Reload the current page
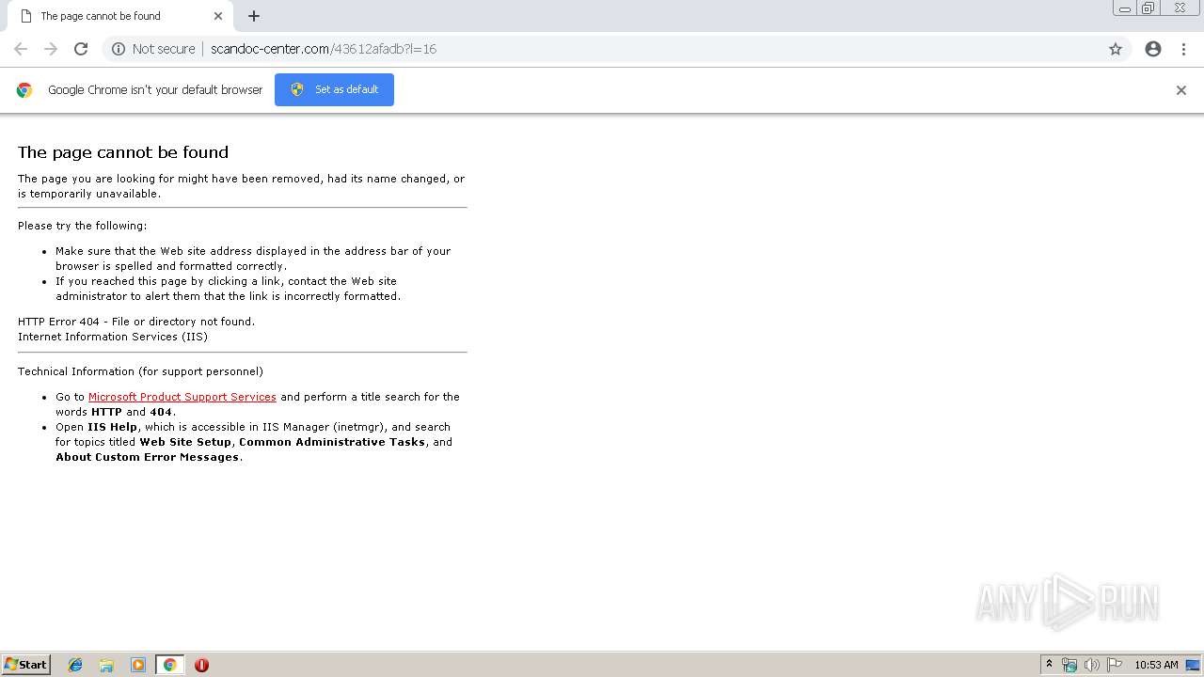Screen dimensions: 1204x677 tap(81, 49)
